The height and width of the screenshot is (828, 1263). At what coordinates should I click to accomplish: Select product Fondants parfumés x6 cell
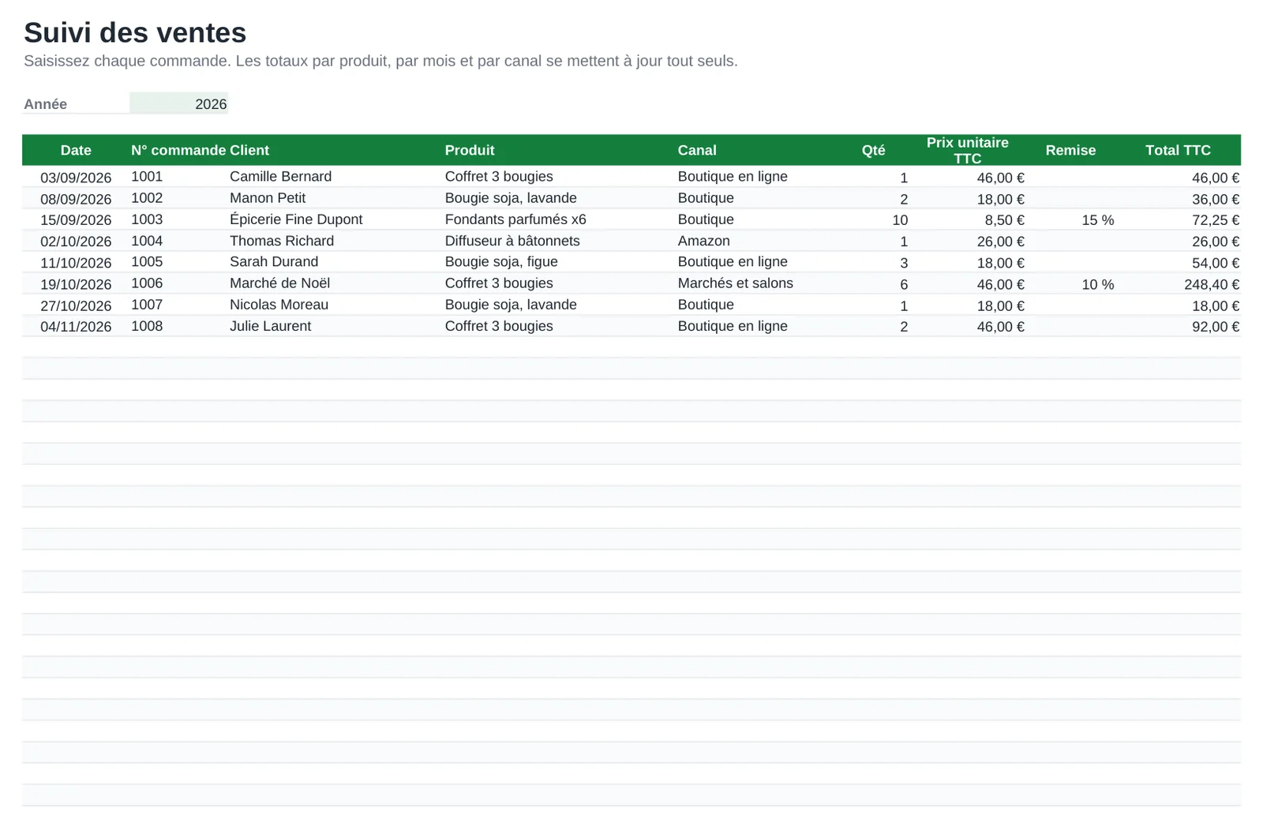point(560,219)
